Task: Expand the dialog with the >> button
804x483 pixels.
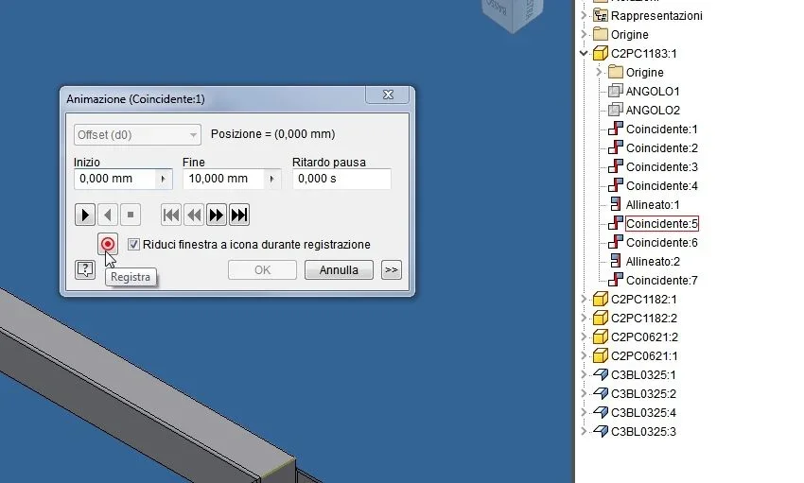Action: pyautogui.click(x=392, y=270)
